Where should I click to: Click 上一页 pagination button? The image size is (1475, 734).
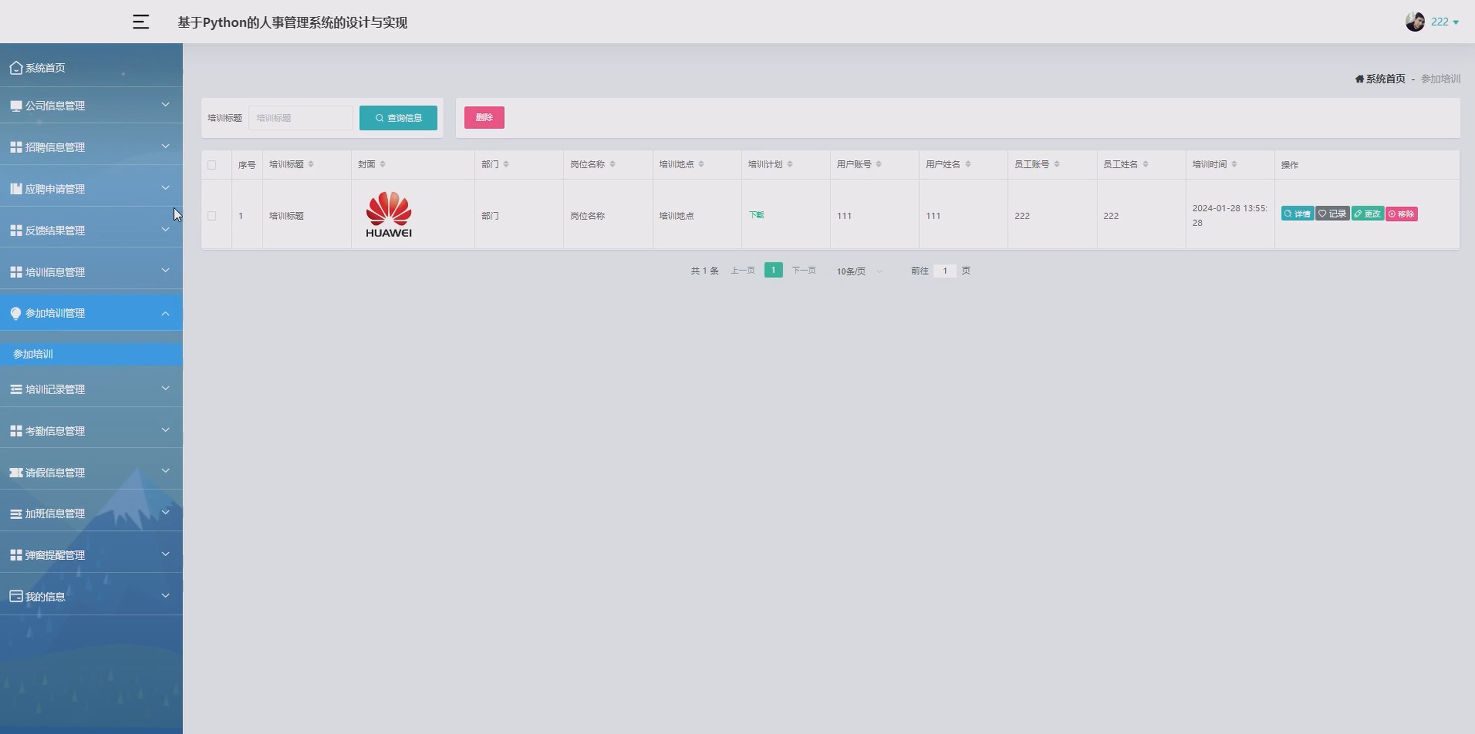pyautogui.click(x=743, y=270)
